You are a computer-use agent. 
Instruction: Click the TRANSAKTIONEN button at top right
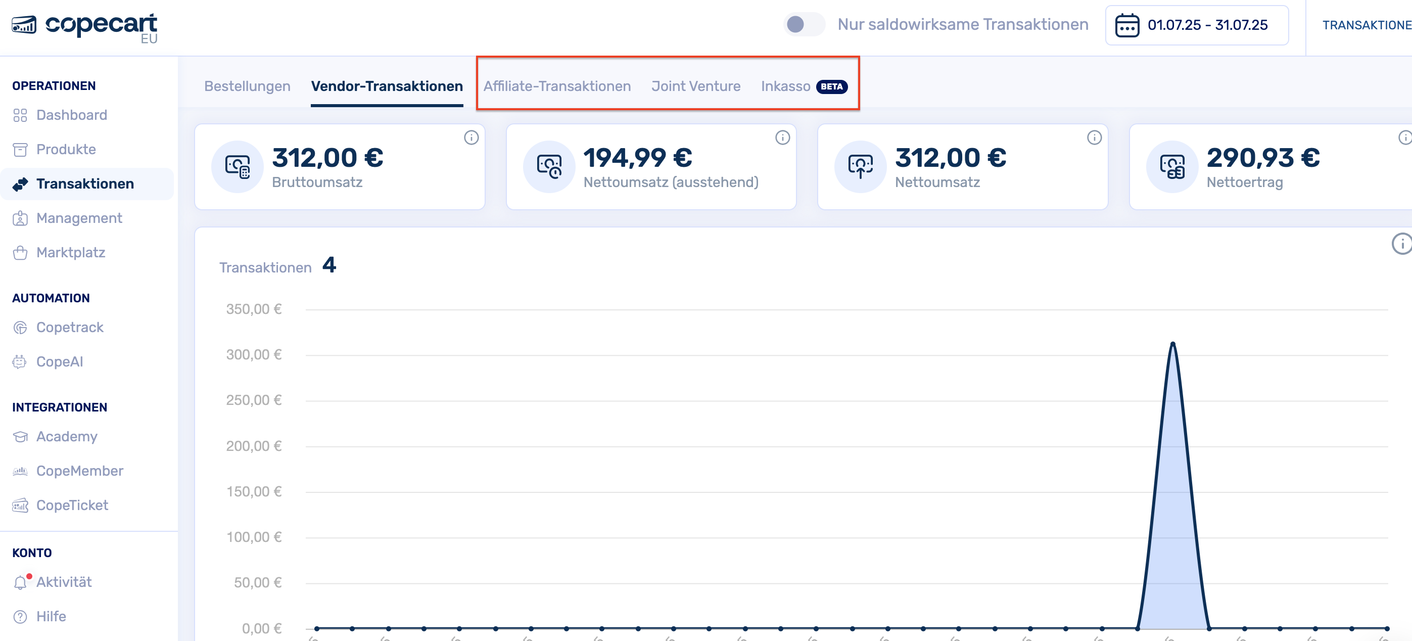click(x=1366, y=25)
